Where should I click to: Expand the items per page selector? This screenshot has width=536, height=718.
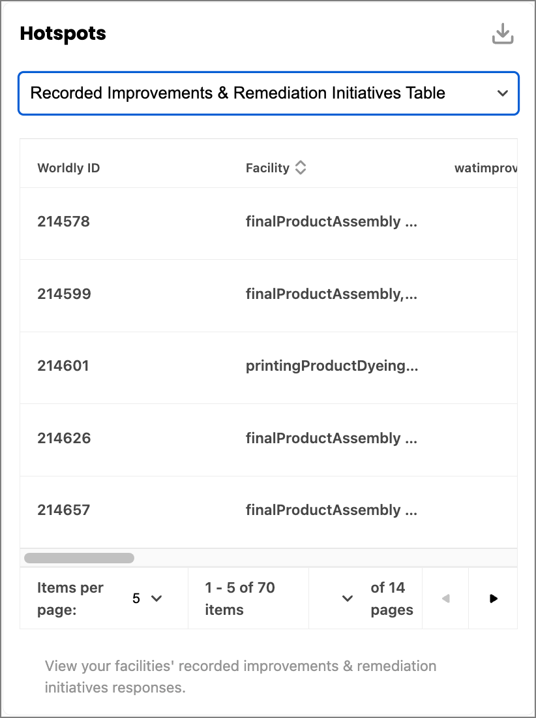coord(147,599)
